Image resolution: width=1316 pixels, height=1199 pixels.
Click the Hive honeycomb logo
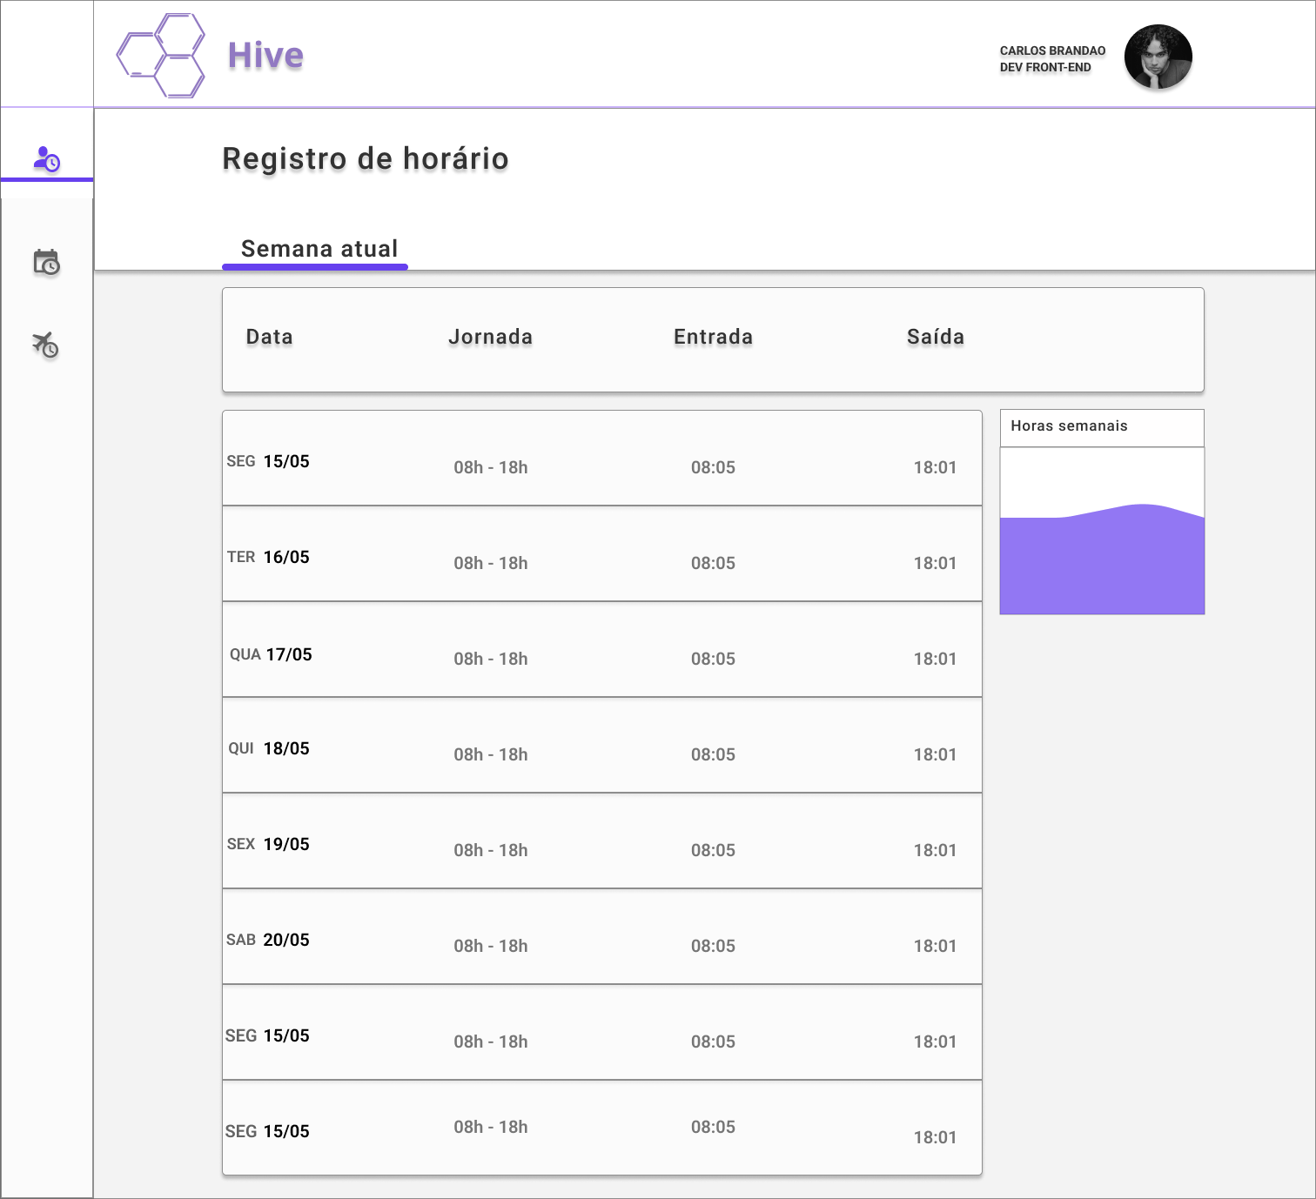click(161, 56)
